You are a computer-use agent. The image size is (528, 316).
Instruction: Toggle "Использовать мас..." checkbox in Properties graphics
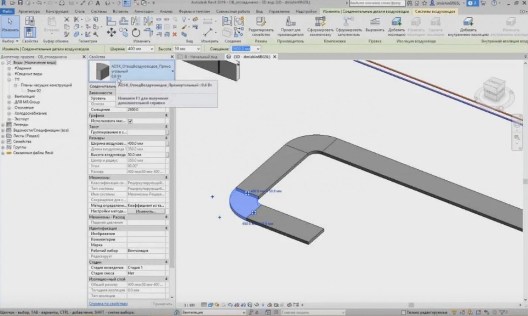[130, 121]
